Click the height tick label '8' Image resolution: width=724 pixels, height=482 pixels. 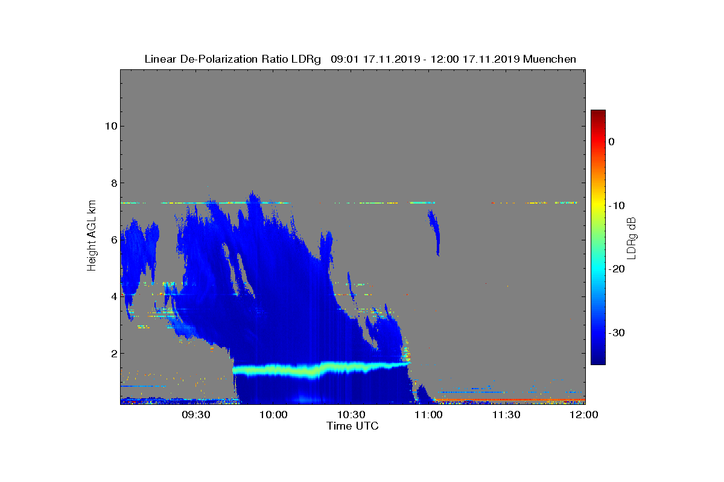[x=113, y=183]
